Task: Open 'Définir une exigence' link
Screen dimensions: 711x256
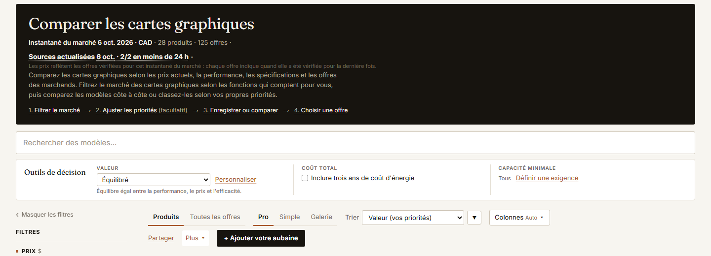Action: coord(547,178)
